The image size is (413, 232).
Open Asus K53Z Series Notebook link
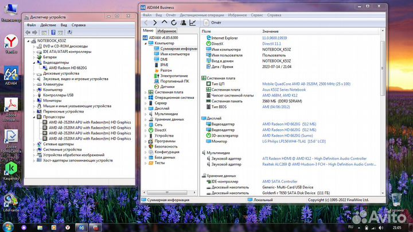(284, 90)
